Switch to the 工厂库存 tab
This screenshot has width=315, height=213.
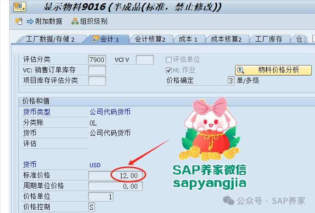(x=269, y=39)
